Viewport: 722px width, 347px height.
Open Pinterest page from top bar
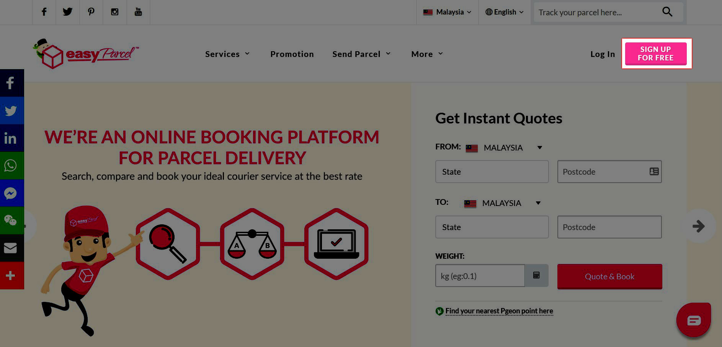(x=91, y=12)
